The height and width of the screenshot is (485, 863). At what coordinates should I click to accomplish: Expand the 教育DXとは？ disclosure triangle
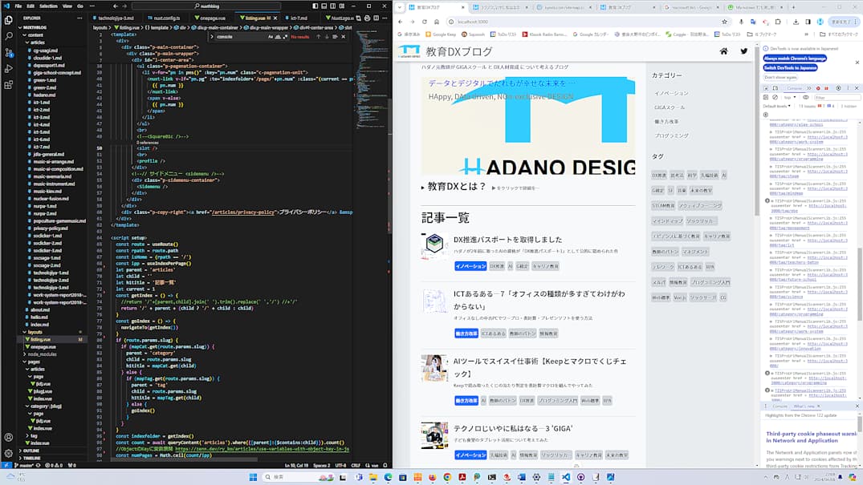(x=423, y=188)
